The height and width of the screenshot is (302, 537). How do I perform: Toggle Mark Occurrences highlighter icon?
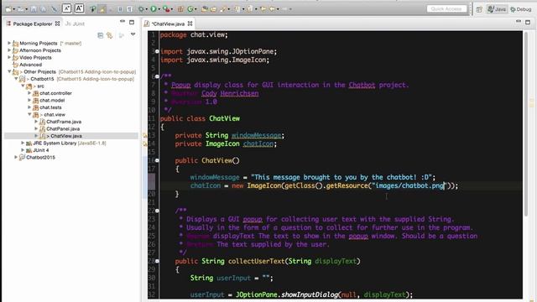(102, 9)
